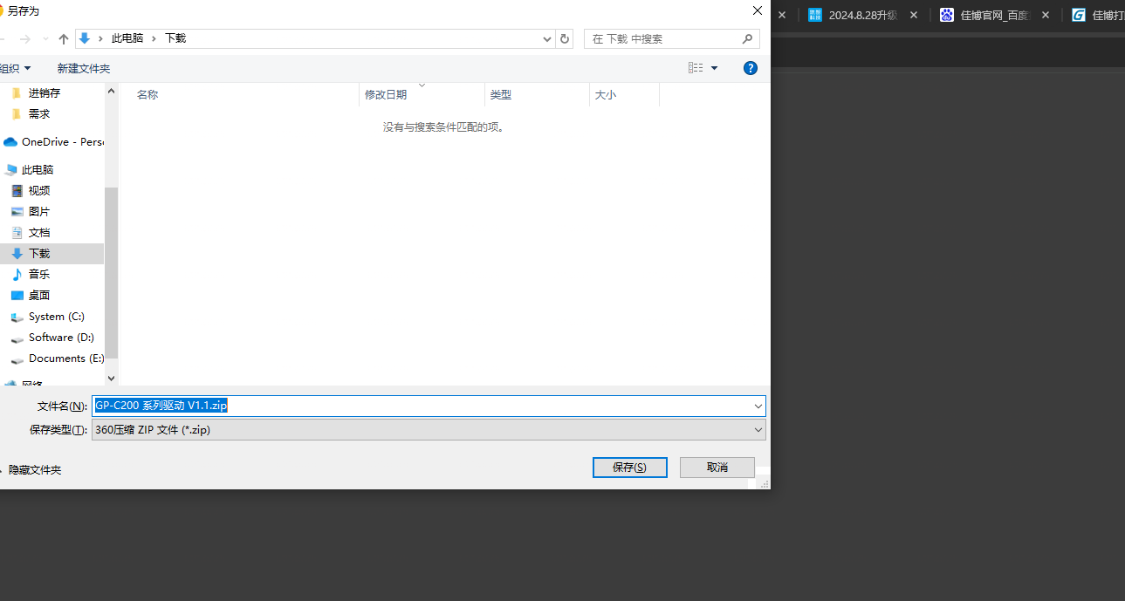This screenshot has height=601, width=1125.
Task: Close the 佳博官网_百度 browser tab
Action: coord(1046,15)
